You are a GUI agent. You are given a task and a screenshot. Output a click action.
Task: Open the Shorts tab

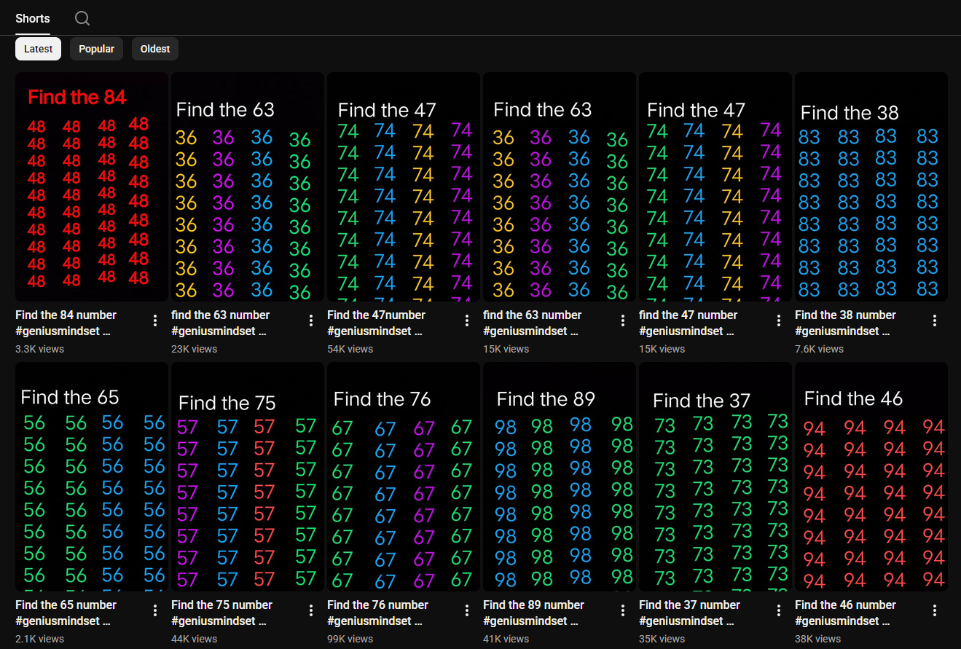[33, 18]
